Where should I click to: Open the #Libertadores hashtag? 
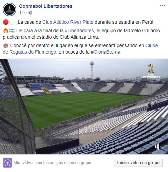tap(79, 31)
